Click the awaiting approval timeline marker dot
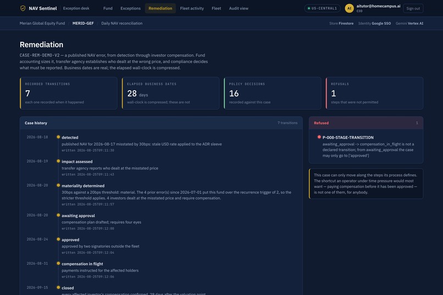The width and height of the screenshot is (443, 295). click(x=58, y=215)
